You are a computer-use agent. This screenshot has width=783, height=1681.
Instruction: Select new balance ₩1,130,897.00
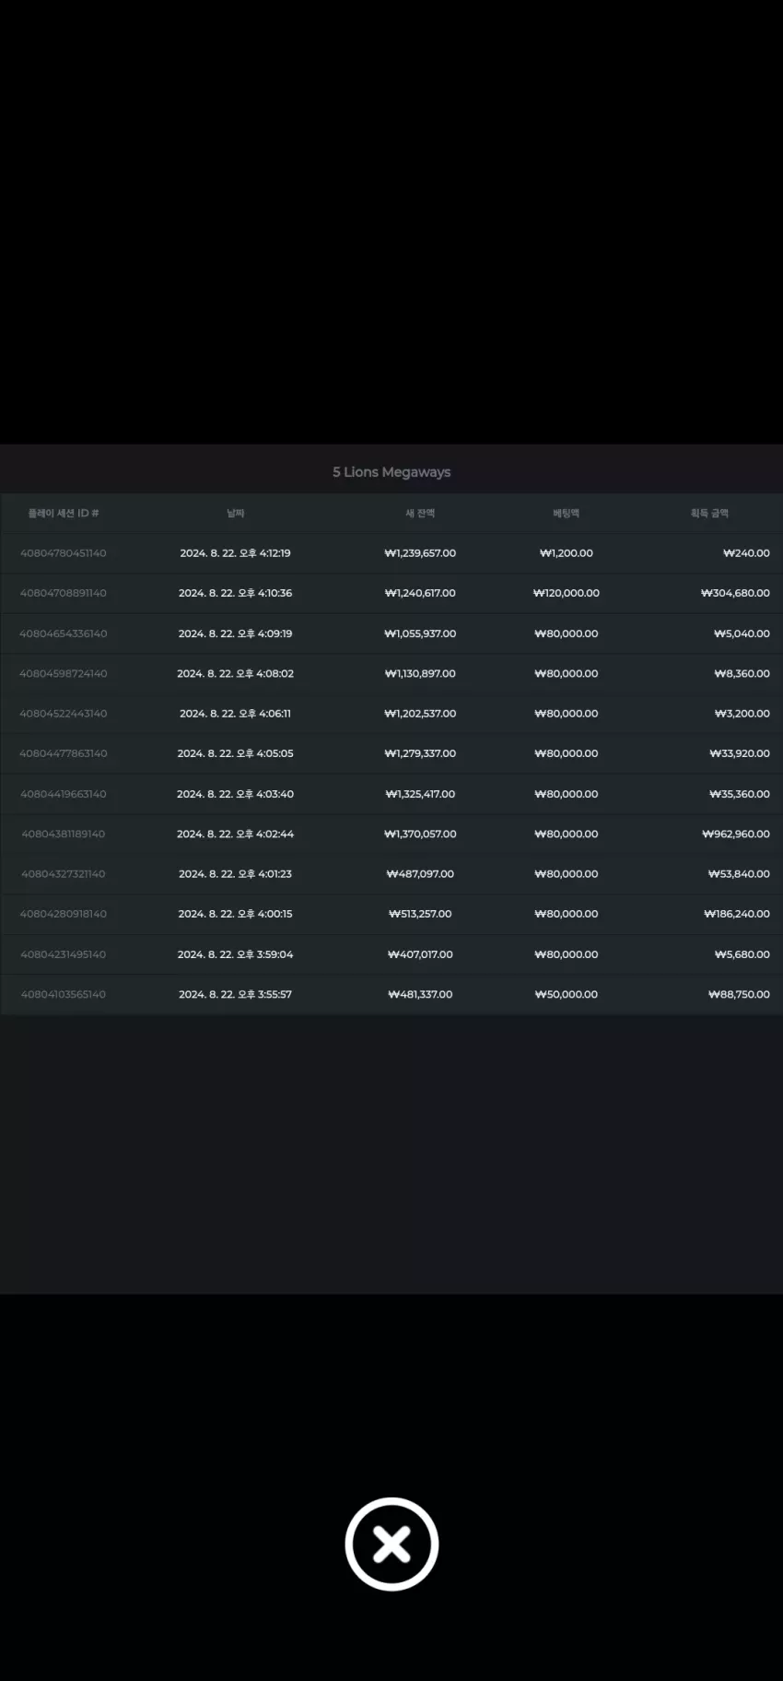coord(420,673)
